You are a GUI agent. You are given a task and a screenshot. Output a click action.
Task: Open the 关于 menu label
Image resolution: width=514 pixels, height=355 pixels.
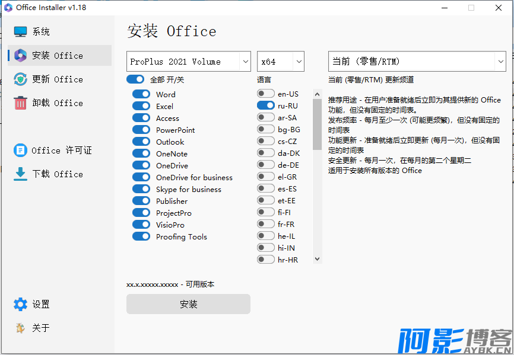[x=40, y=328]
